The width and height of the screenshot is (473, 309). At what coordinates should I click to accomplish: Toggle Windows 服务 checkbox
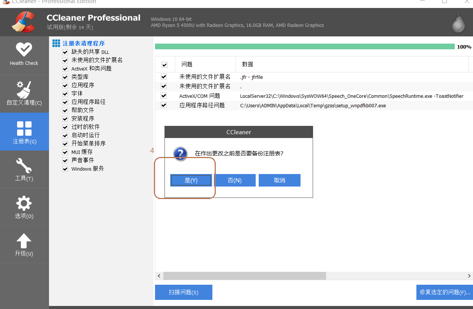65,169
